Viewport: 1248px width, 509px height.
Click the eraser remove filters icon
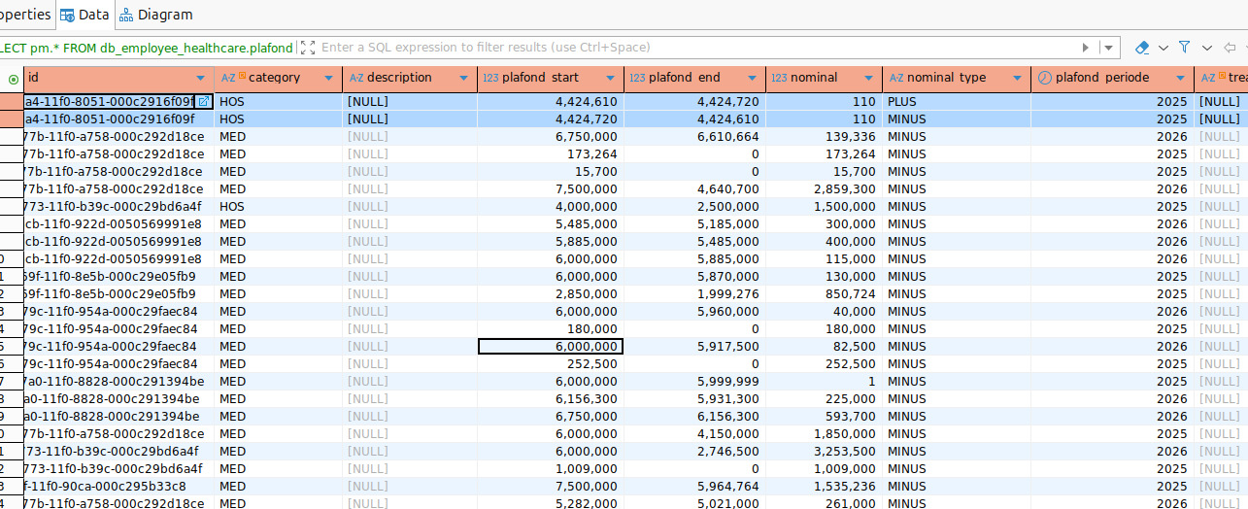(1142, 48)
